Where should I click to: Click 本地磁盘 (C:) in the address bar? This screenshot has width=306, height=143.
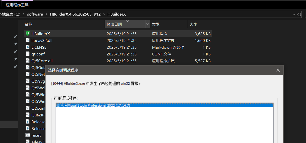[10, 14]
